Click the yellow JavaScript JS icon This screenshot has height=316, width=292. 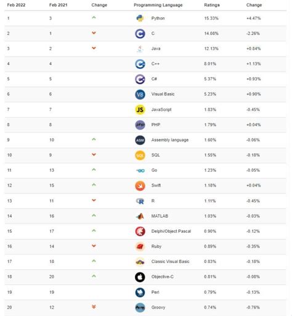(x=140, y=110)
